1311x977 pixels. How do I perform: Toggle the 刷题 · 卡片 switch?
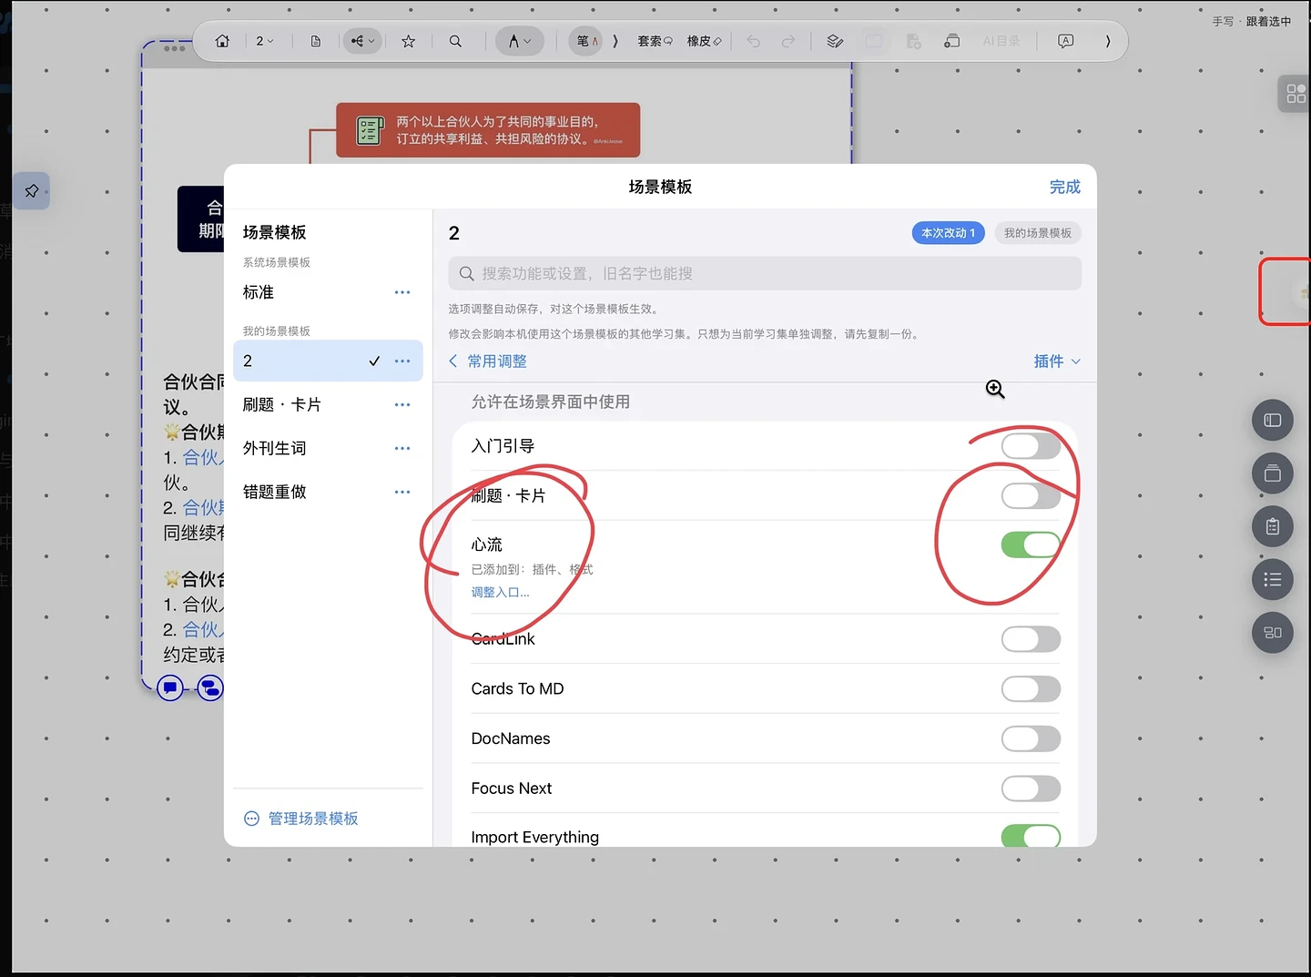click(1031, 496)
